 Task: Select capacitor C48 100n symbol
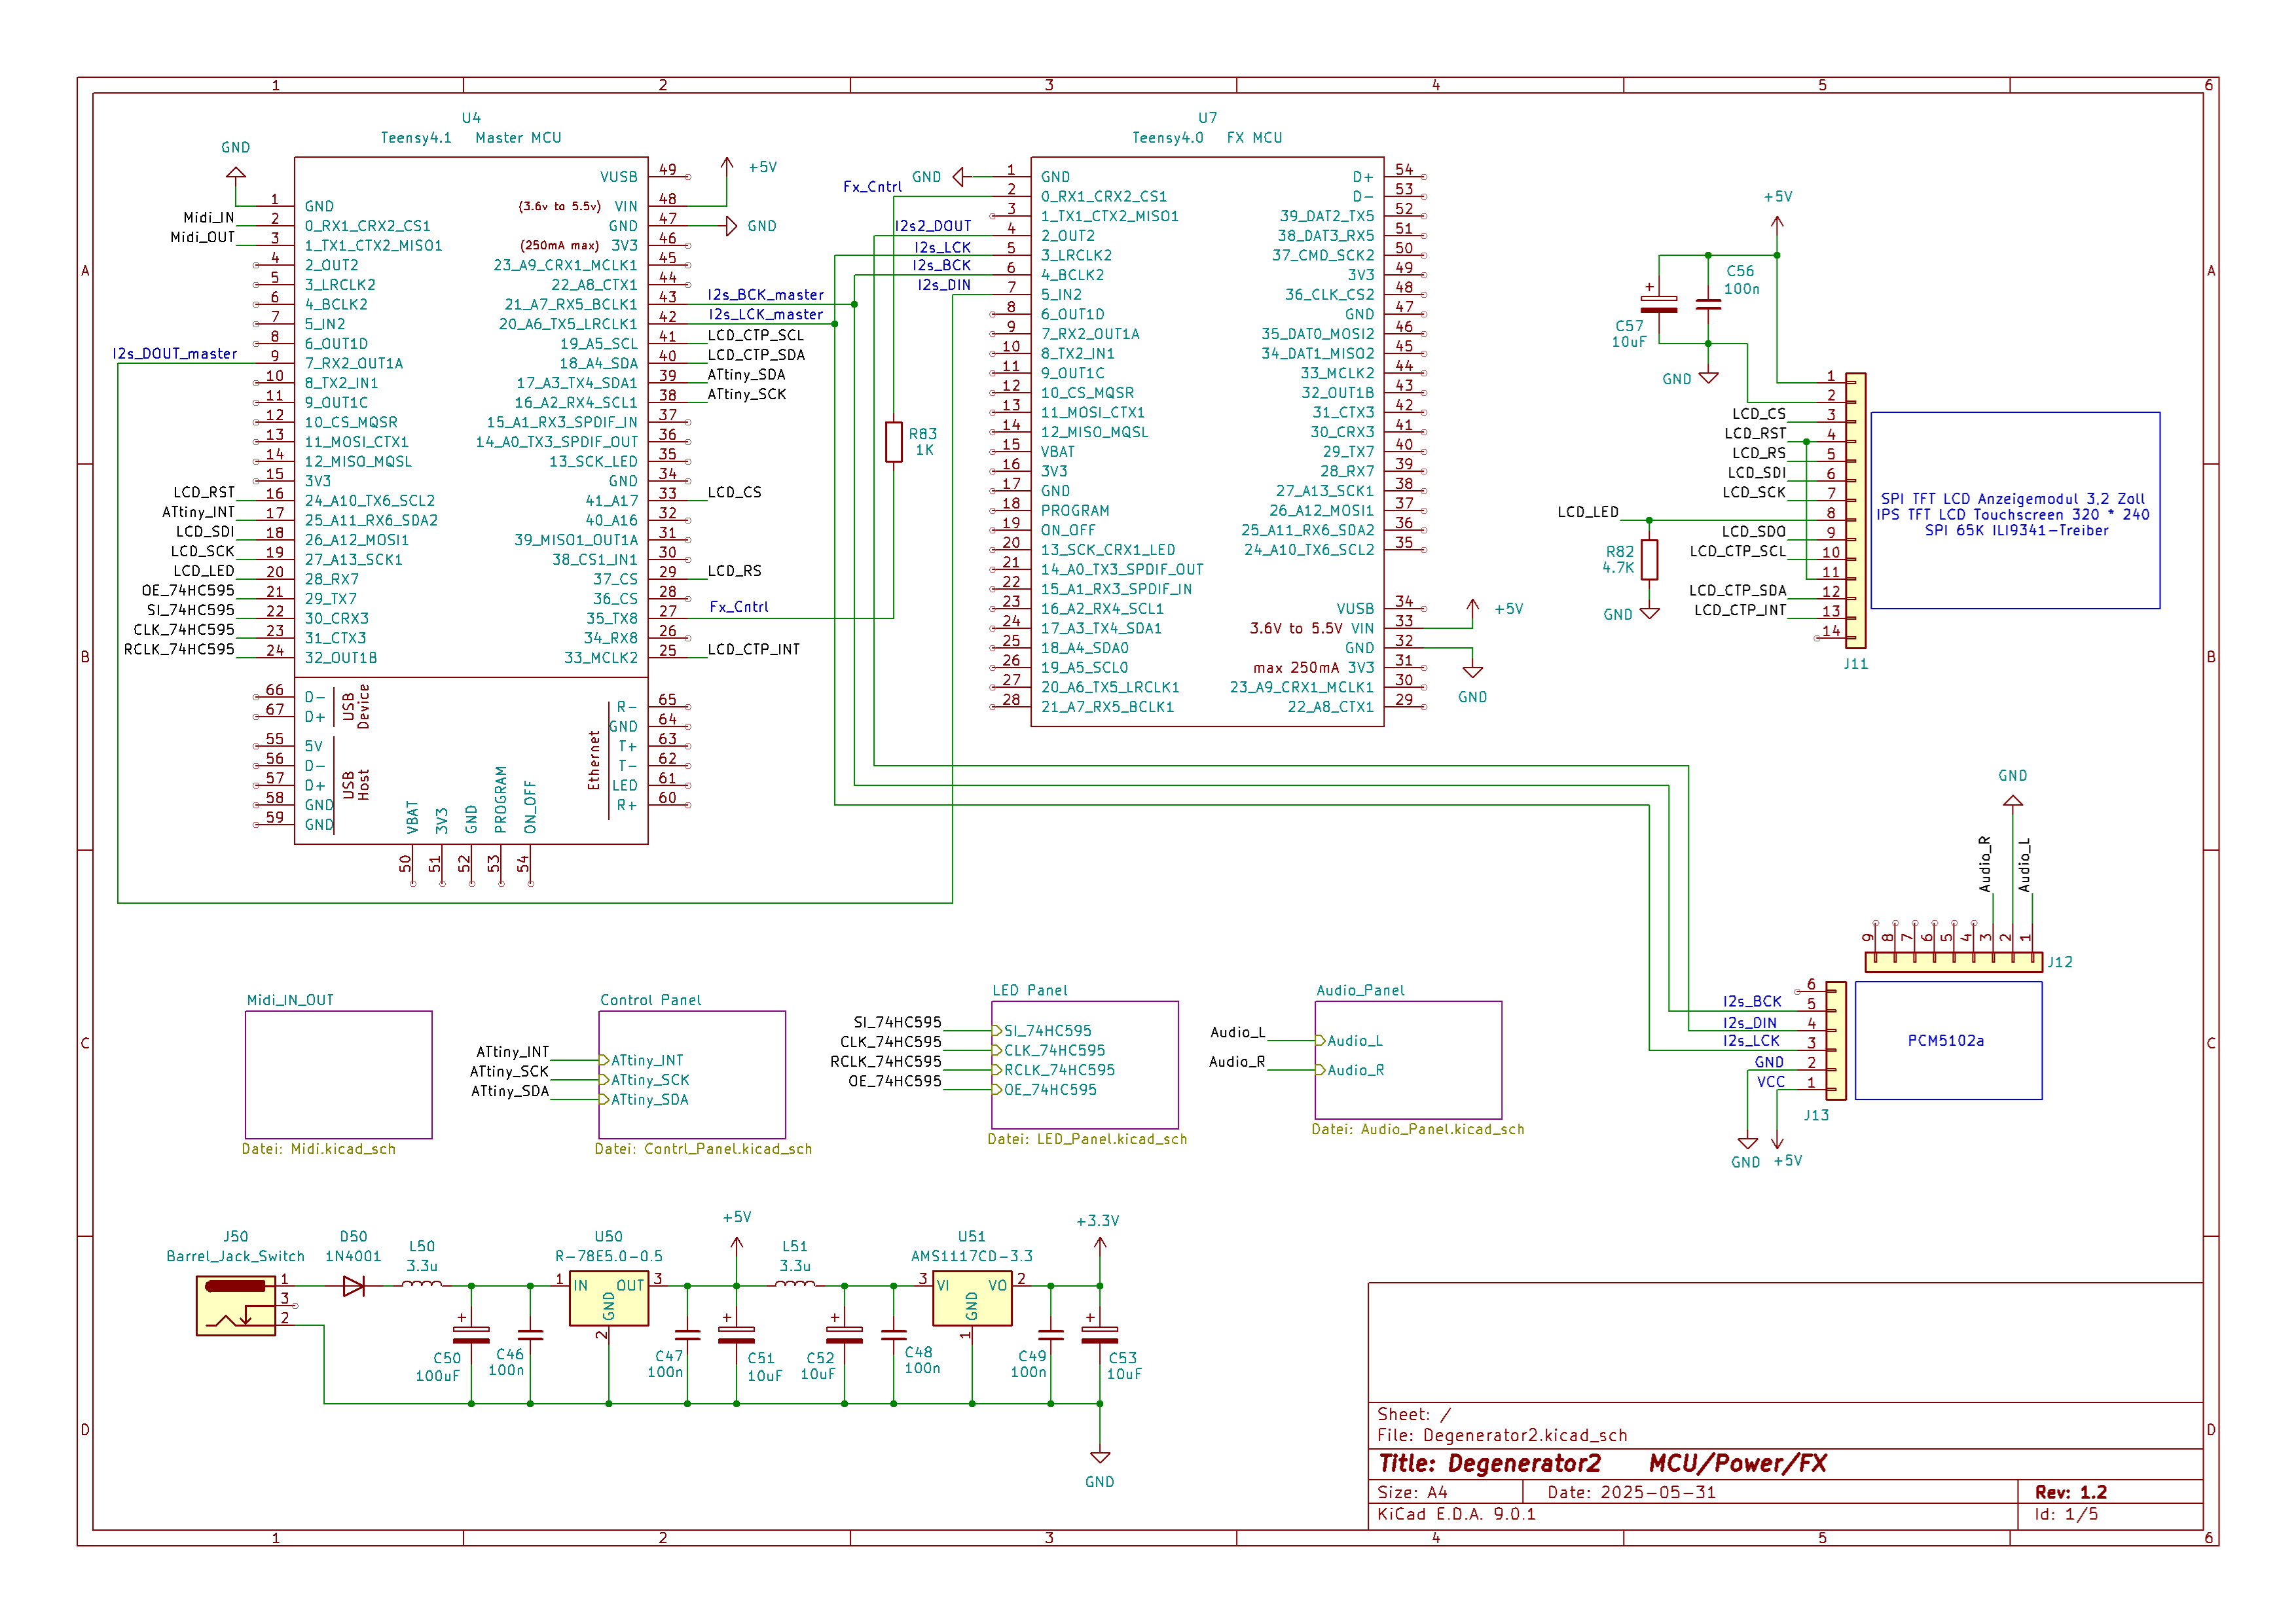coord(893,1334)
